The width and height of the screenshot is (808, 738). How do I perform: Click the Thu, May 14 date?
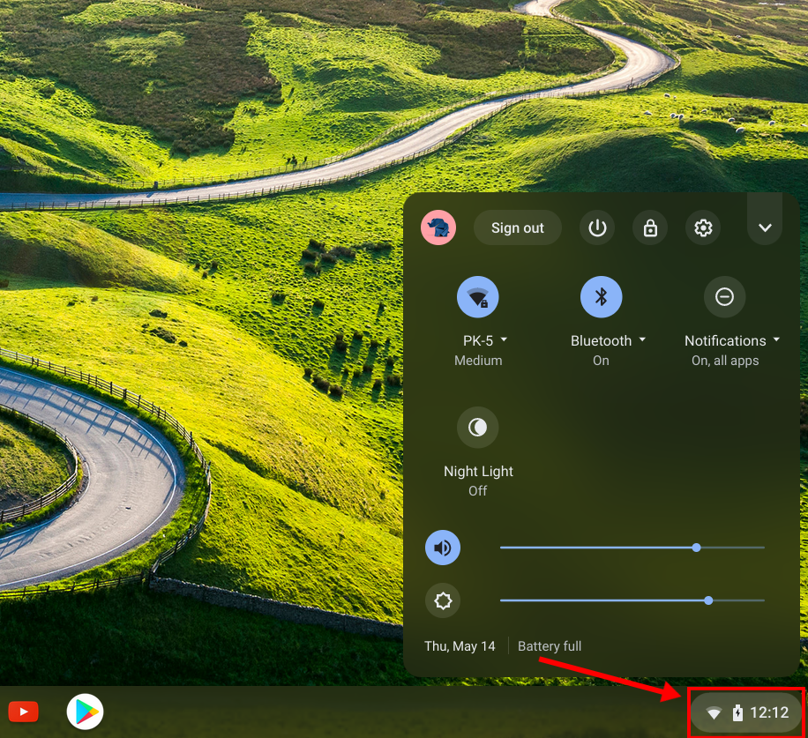click(x=460, y=646)
